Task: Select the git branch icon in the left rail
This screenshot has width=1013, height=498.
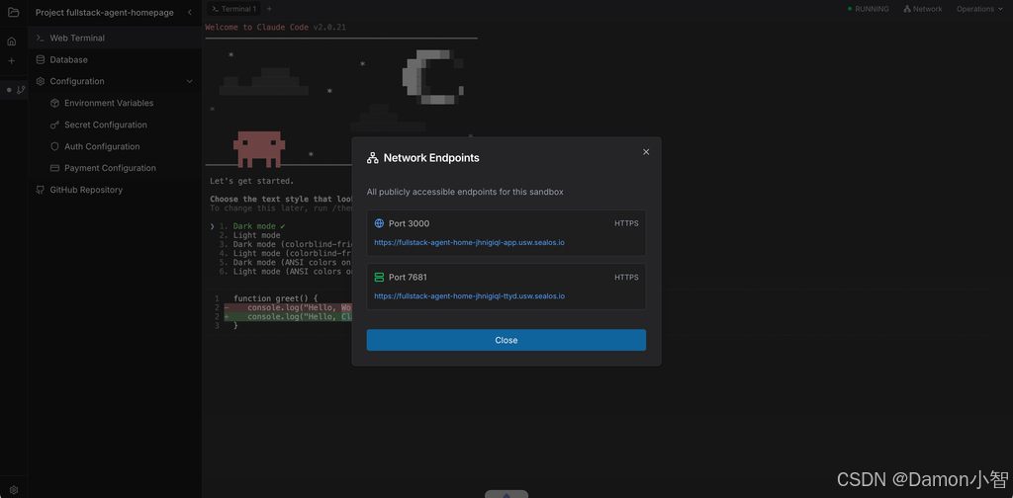Action: tap(21, 90)
